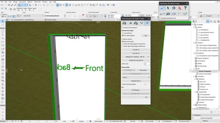The height and width of the screenshot is (123, 220).
Task: Click the grid snap icon in toolbar
Action: coord(36,5)
